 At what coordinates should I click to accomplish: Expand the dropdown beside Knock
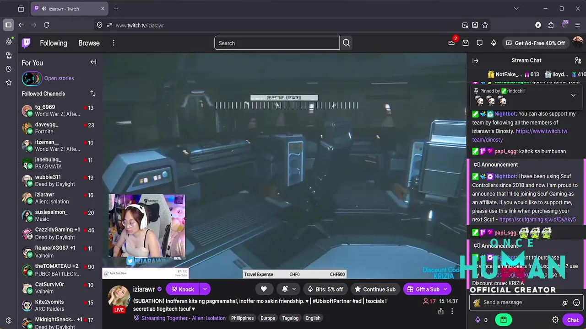205,289
